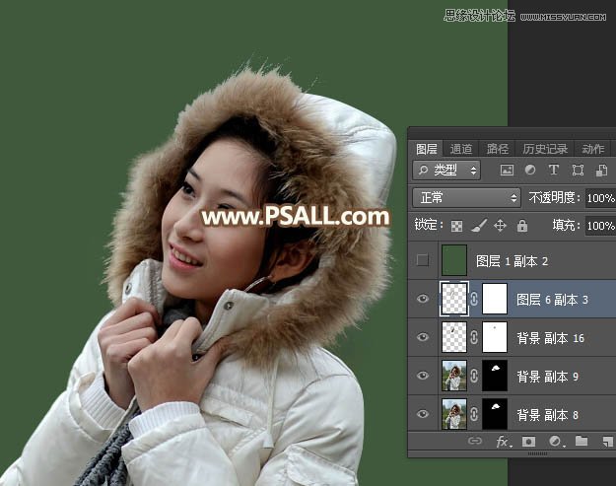
Task: Select layer thumbnail of 背景 副本 16
Action: pos(454,337)
